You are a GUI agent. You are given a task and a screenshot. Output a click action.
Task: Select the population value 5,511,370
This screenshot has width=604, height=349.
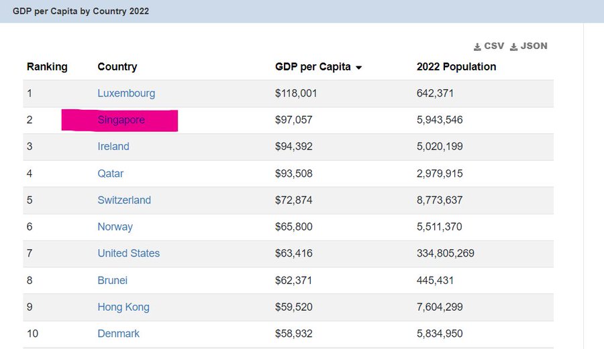pos(439,227)
